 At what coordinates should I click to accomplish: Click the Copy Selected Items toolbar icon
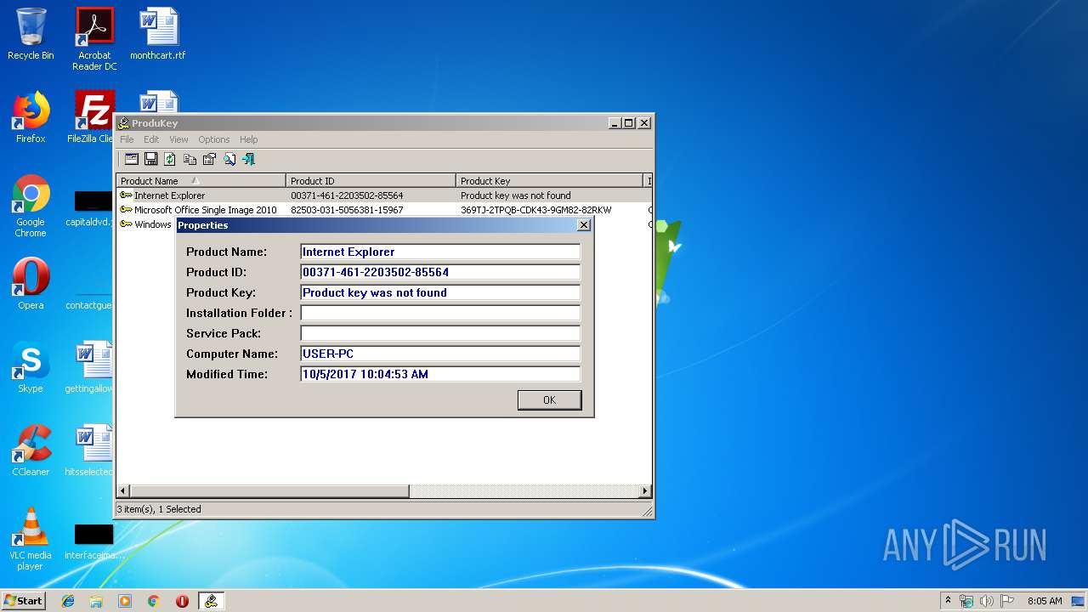(x=190, y=159)
